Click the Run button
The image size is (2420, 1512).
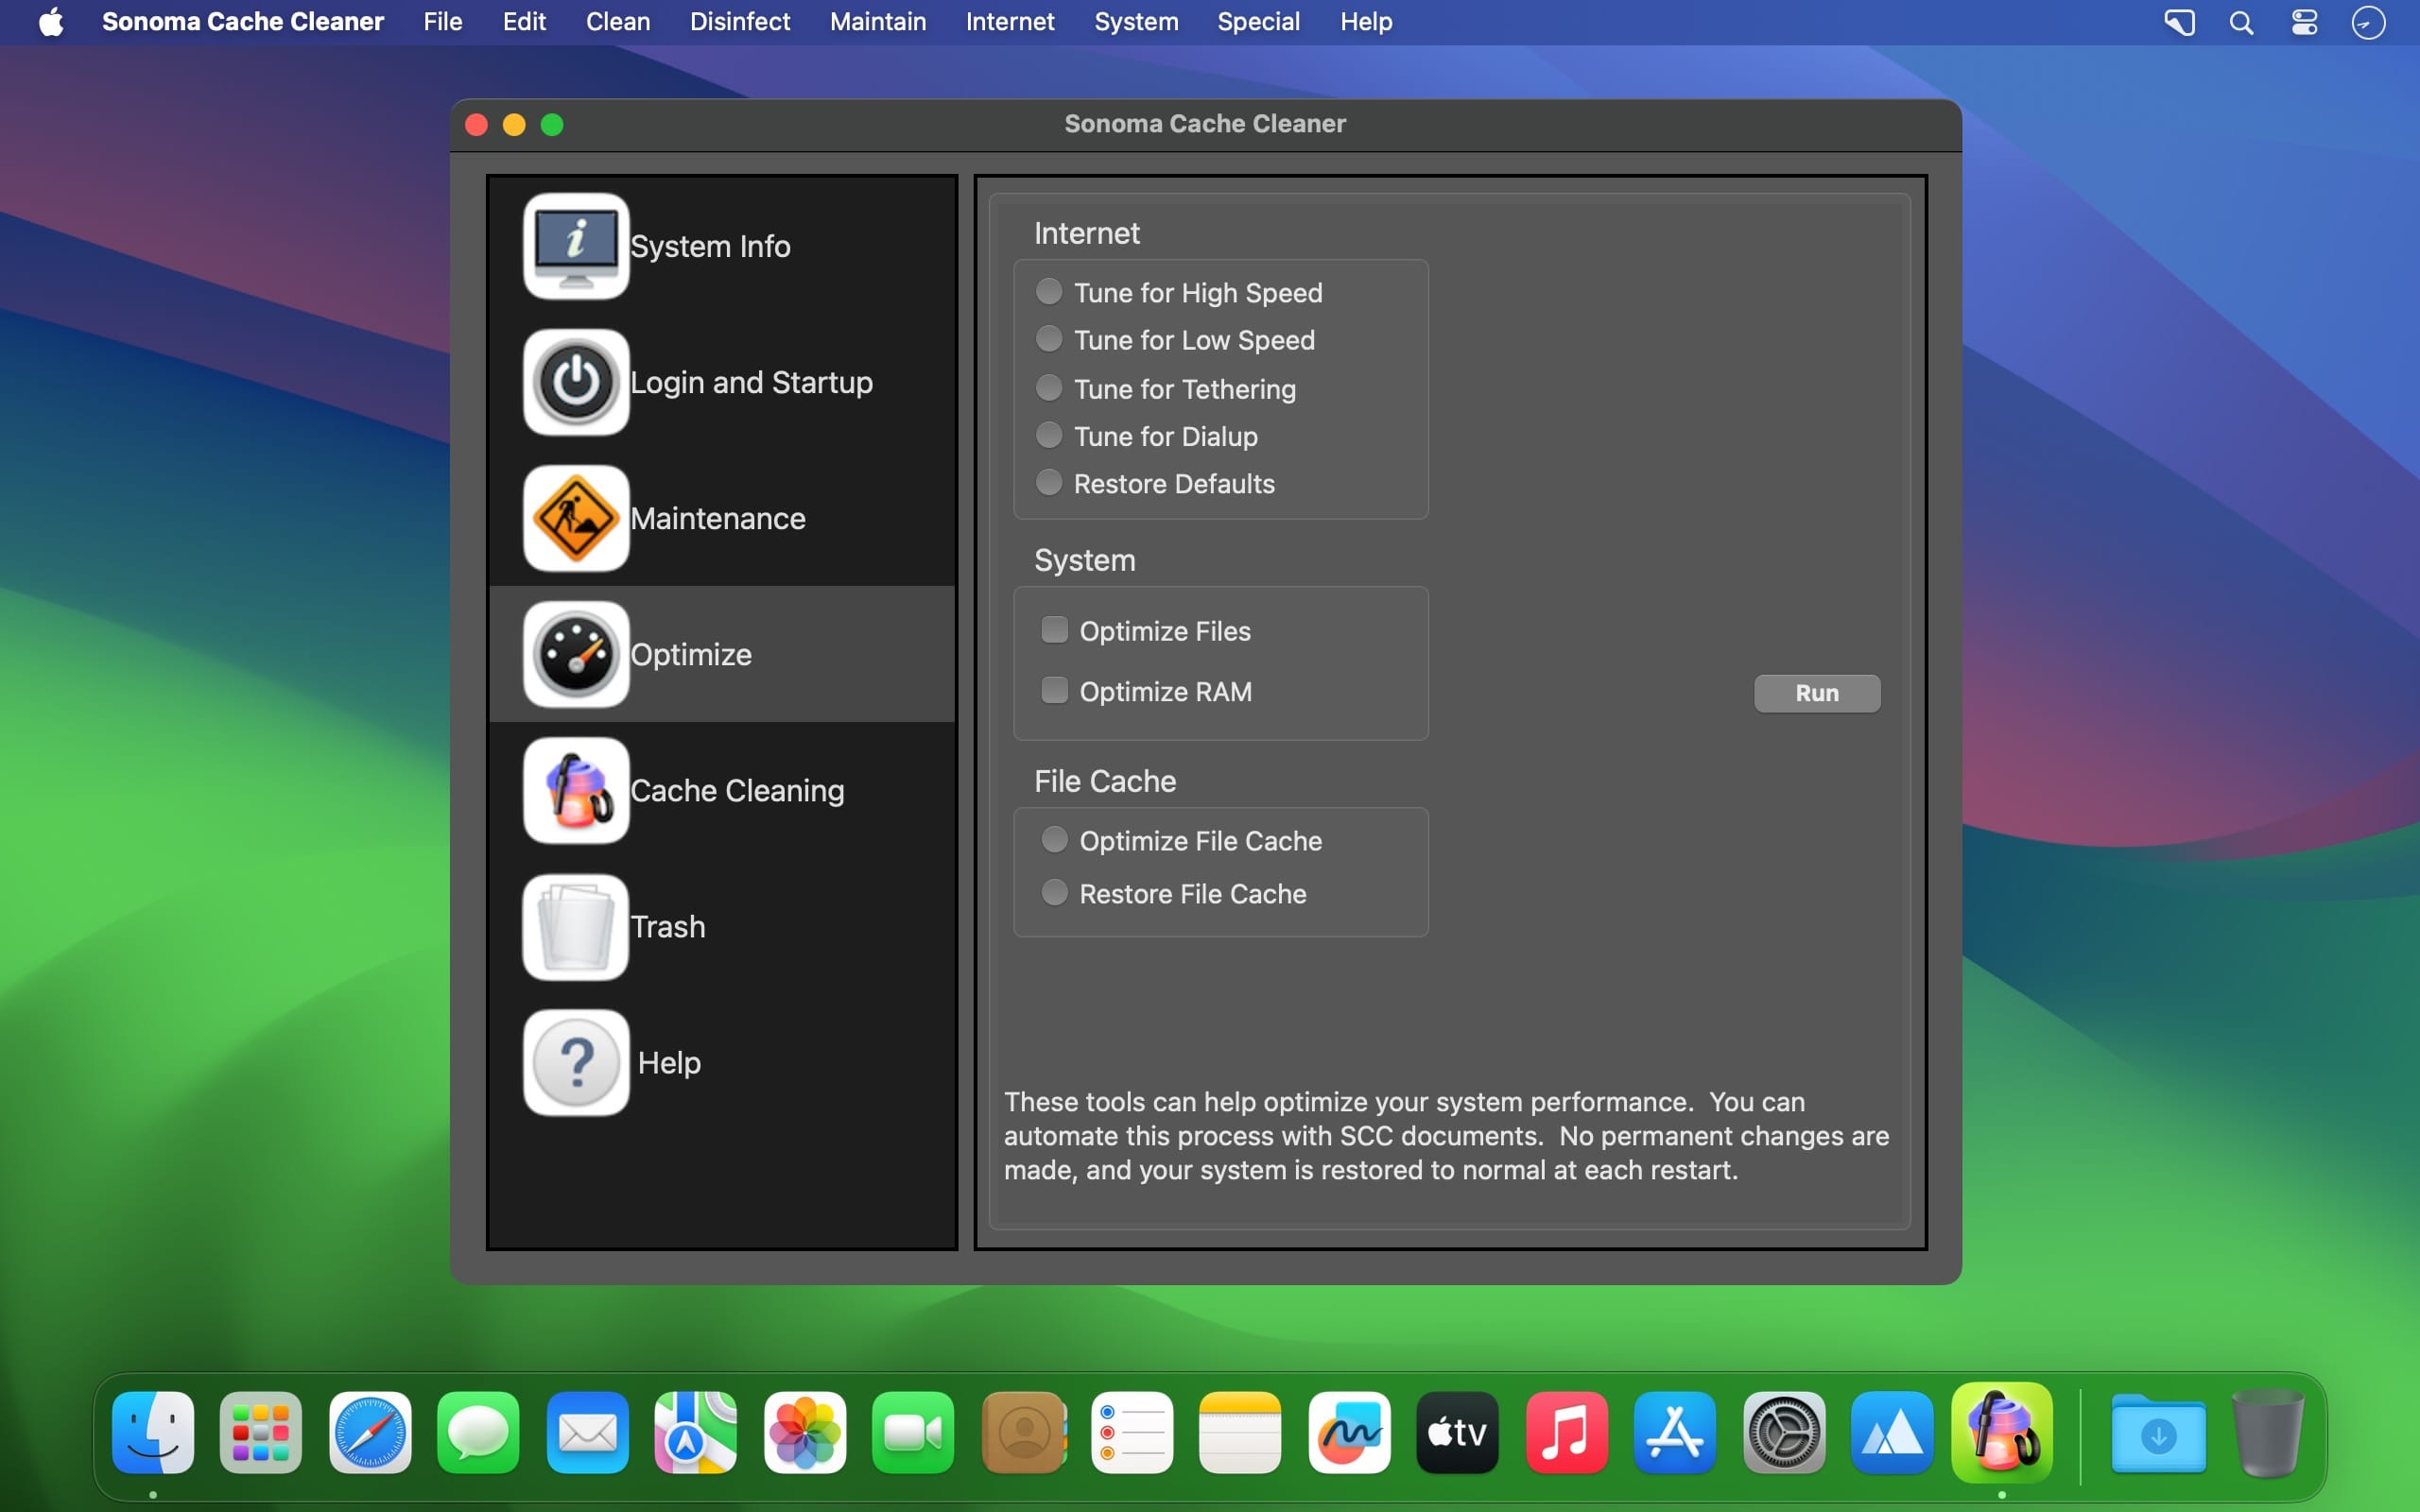point(1817,693)
